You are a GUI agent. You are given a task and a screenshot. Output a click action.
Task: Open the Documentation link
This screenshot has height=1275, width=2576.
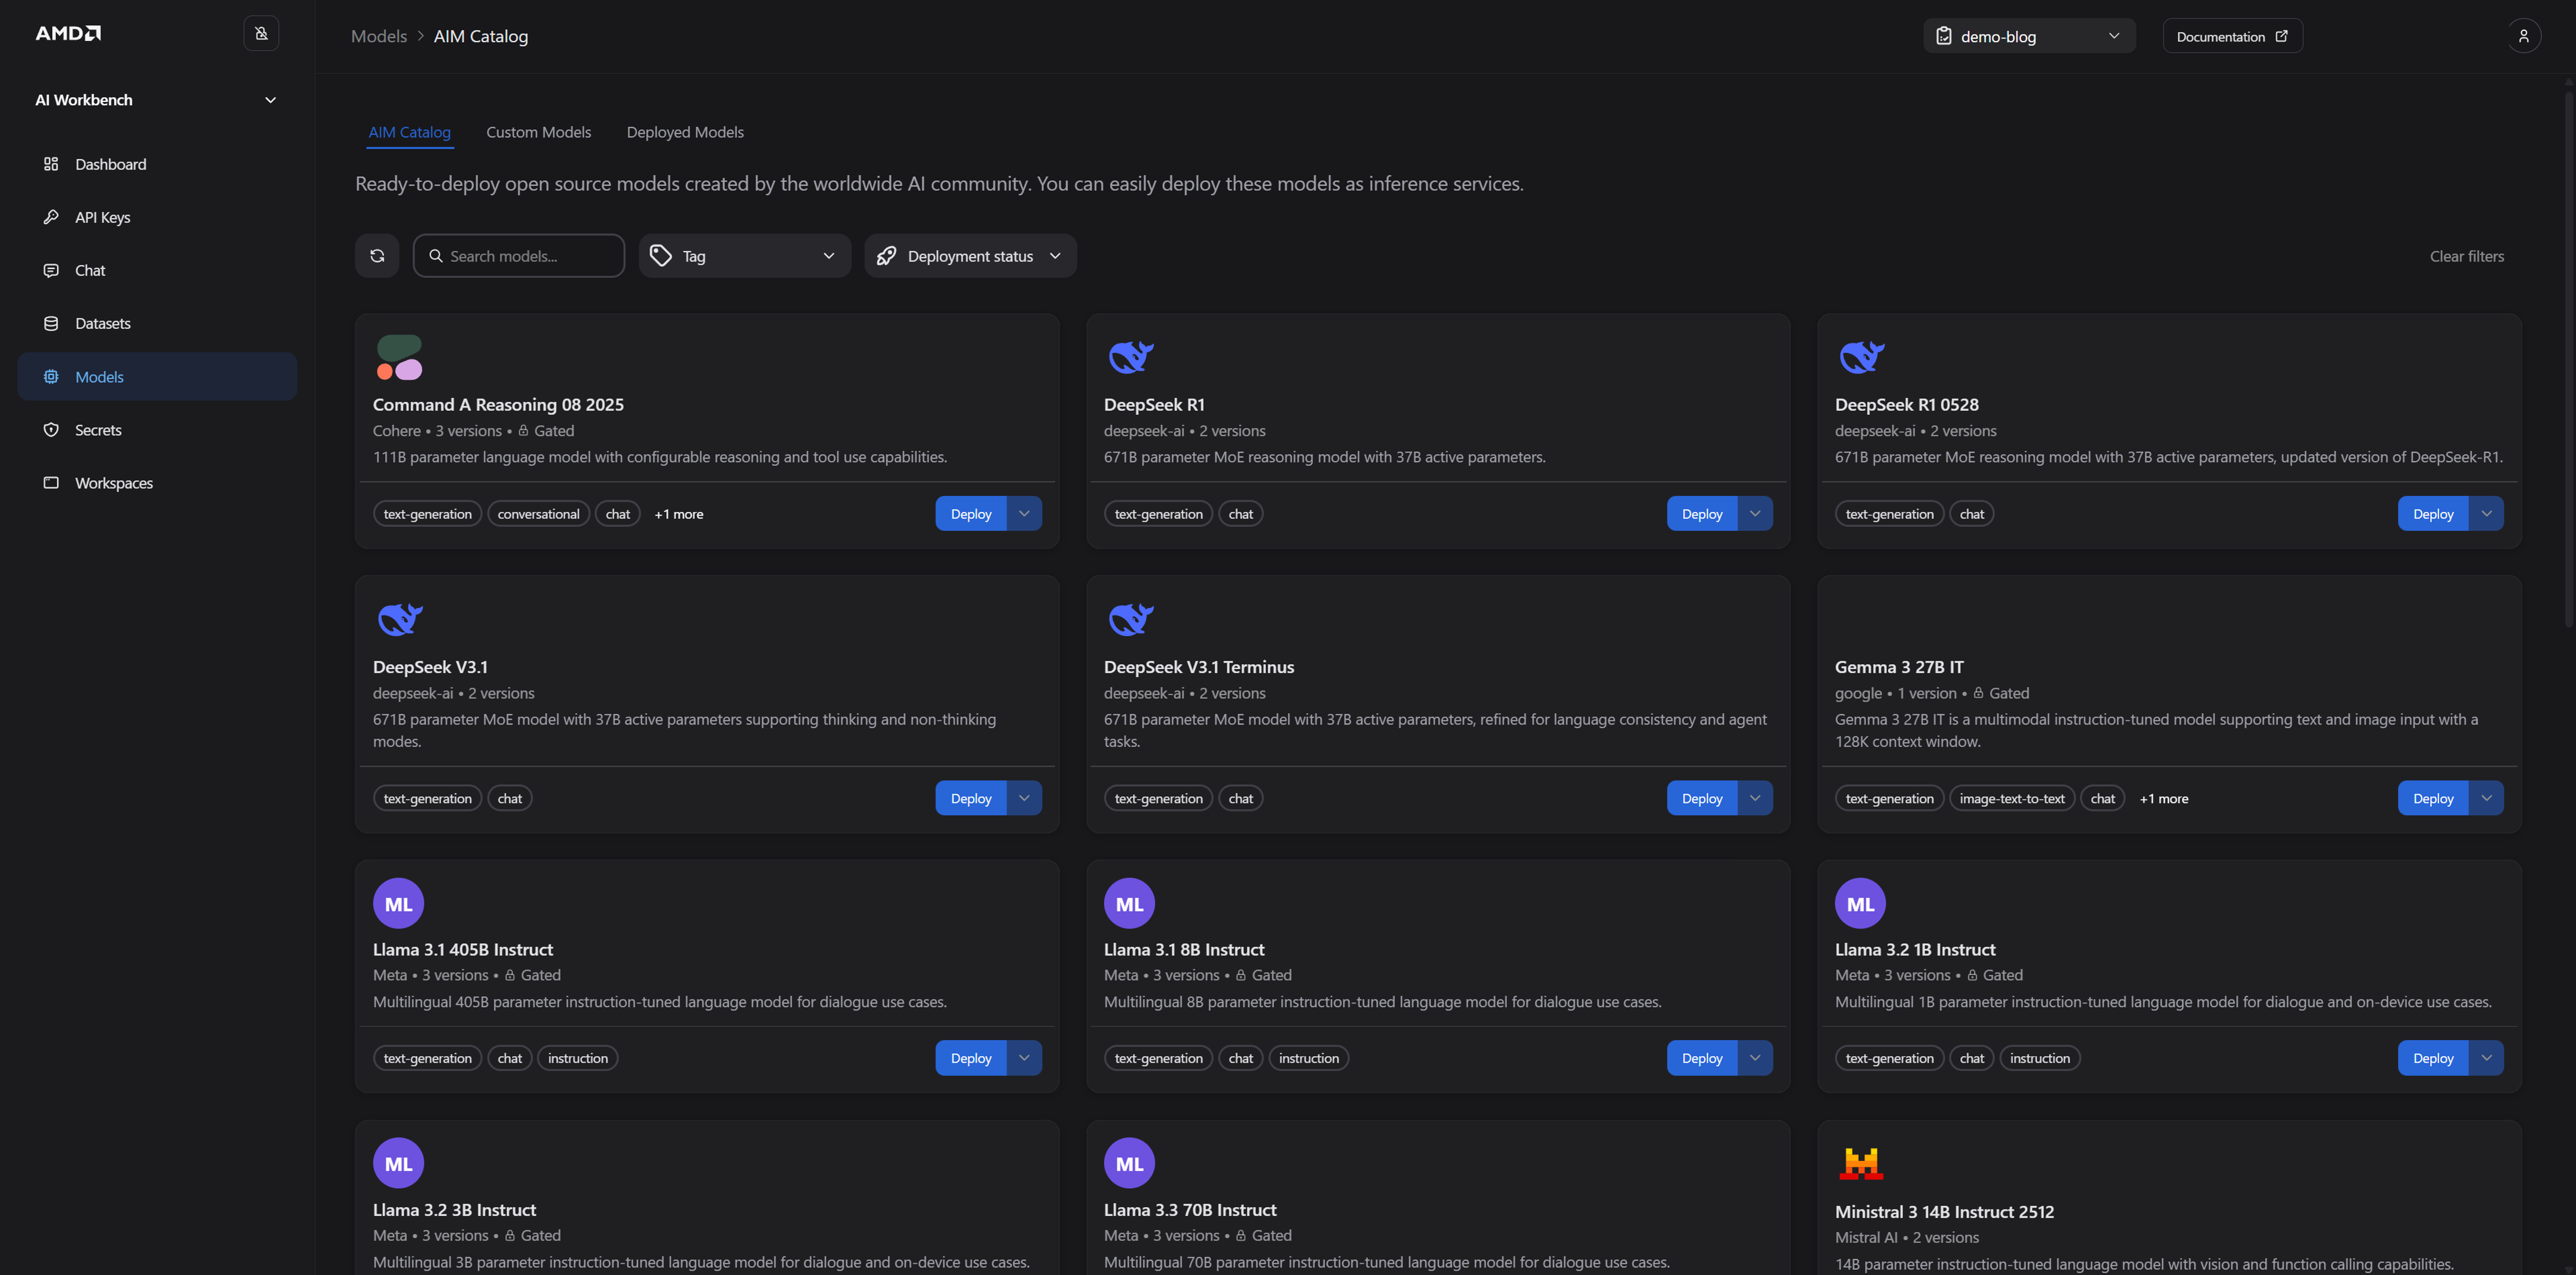(2232, 36)
